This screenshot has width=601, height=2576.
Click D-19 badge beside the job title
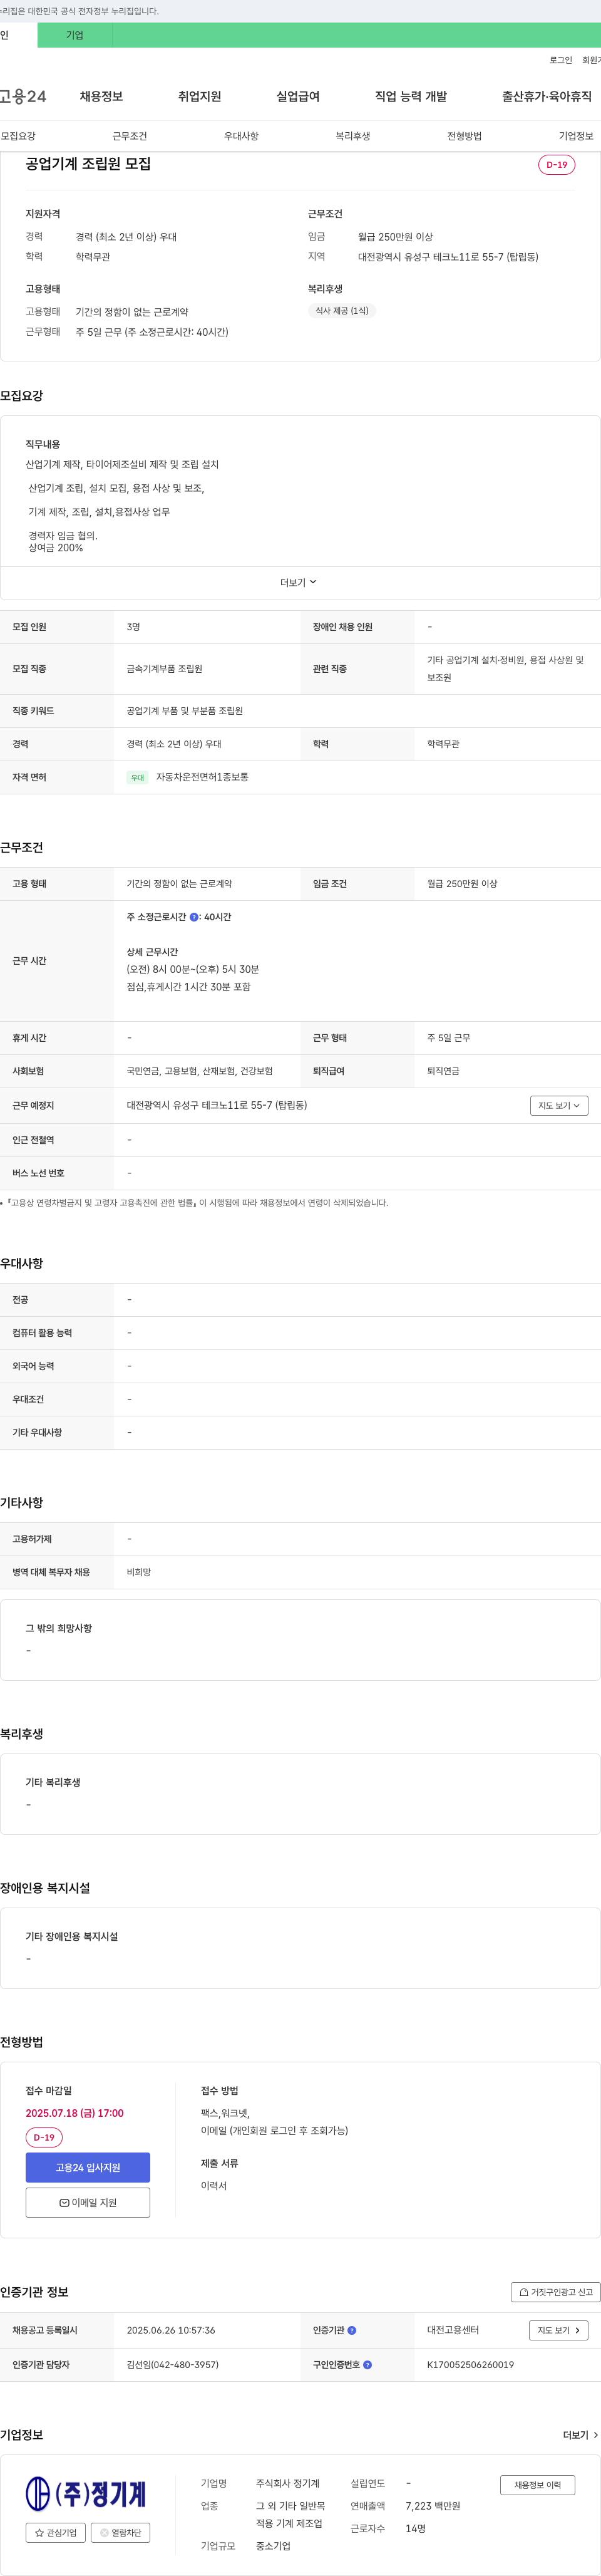coord(556,165)
